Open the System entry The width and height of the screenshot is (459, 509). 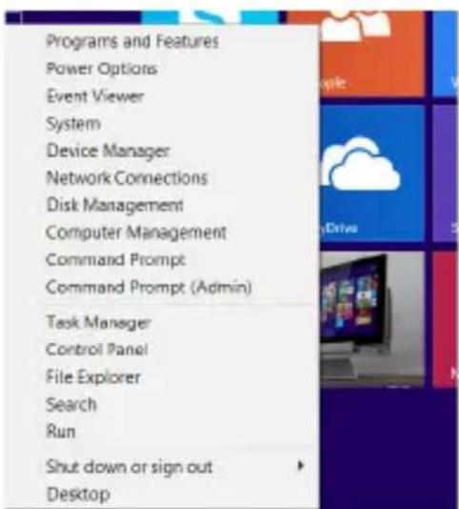(73, 124)
